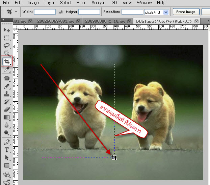Close the l01.jpg tab
Screen dimensions: 210x185
(x=30, y=21)
